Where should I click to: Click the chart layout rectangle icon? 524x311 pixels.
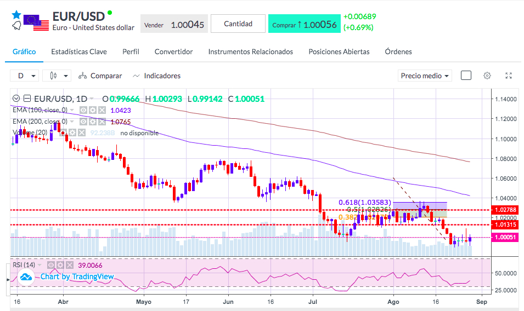pyautogui.click(x=466, y=76)
